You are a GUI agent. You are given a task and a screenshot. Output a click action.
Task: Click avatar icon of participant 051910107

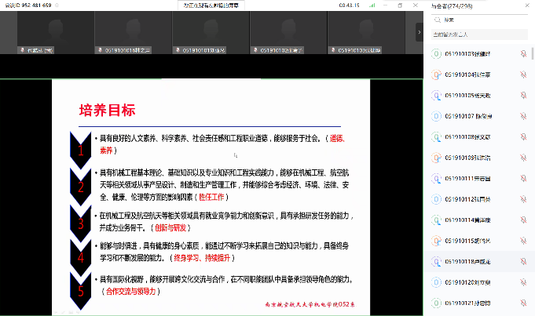click(x=436, y=116)
